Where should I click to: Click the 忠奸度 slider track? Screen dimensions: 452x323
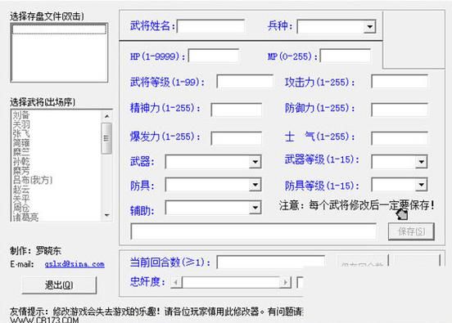[x=231, y=282]
